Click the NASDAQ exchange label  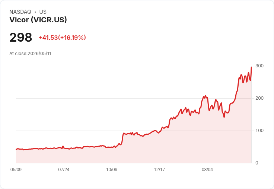(20, 12)
